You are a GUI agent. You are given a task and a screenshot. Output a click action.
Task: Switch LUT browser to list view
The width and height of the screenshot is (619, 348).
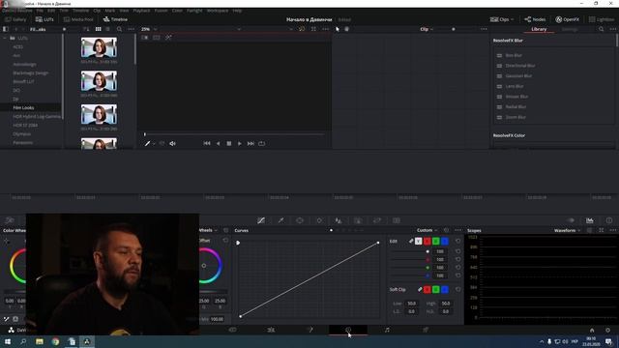pos(107,29)
